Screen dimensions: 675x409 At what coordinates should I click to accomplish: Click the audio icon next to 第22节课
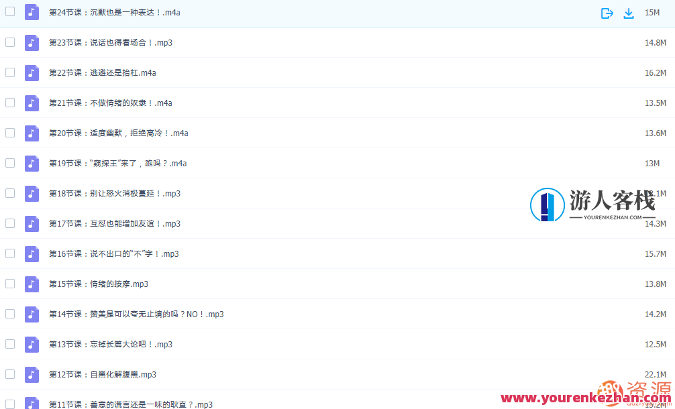(x=32, y=73)
